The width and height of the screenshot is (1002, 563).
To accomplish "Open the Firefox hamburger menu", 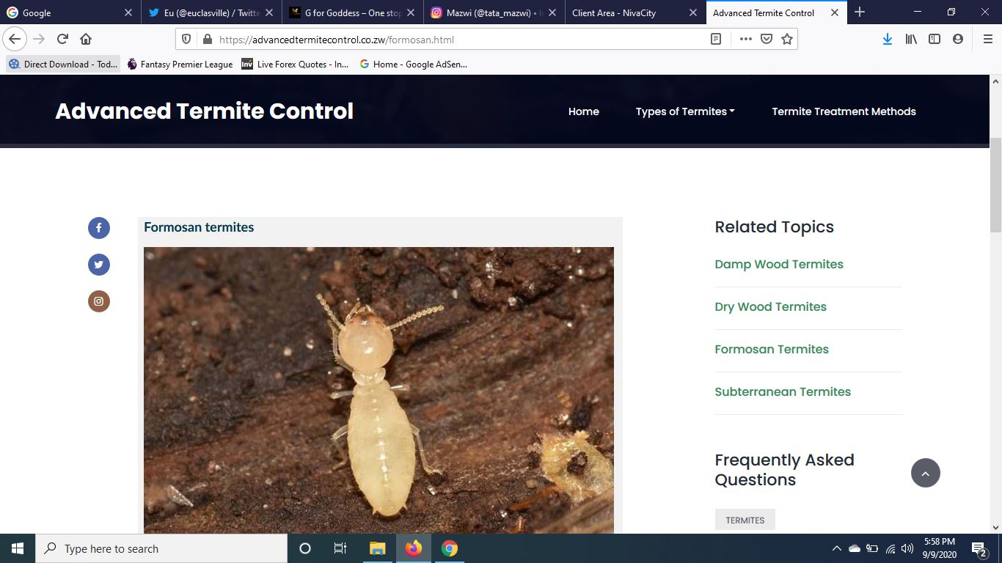I will [987, 39].
